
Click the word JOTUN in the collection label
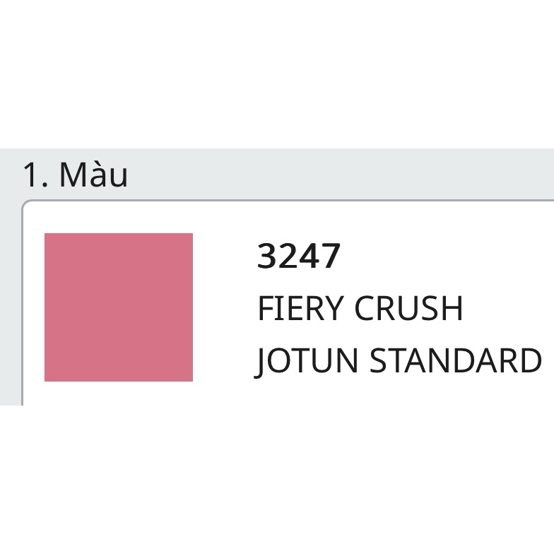(308, 360)
